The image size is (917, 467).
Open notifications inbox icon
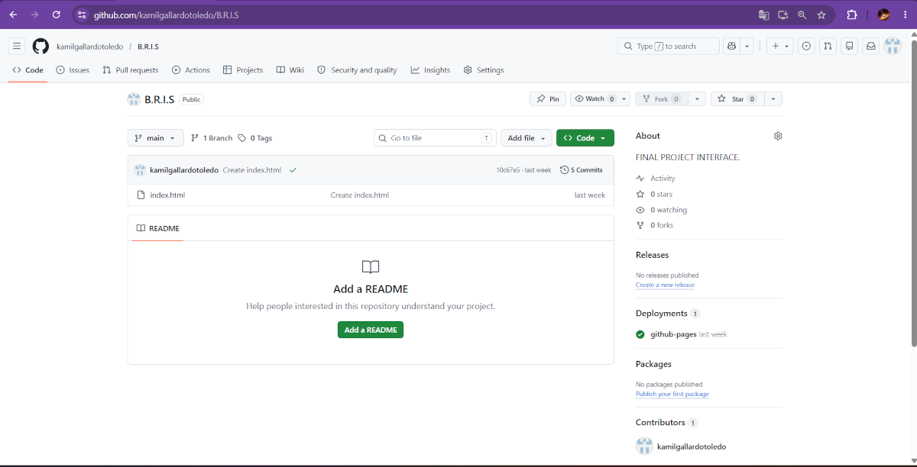[870, 47]
